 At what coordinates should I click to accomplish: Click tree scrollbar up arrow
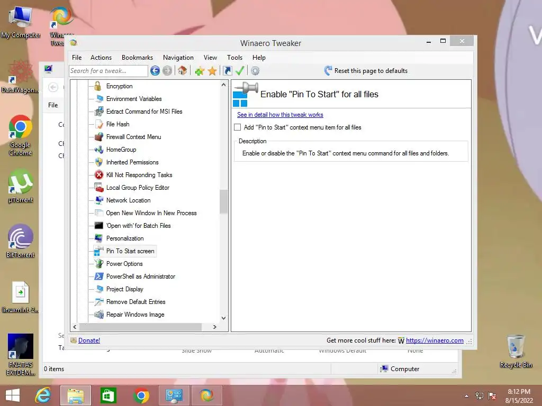tap(224, 85)
